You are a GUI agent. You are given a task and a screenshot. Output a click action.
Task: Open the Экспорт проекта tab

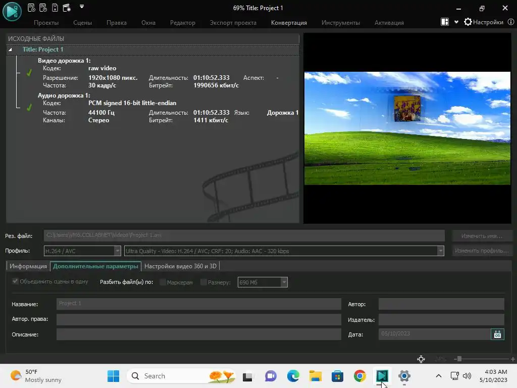233,23
